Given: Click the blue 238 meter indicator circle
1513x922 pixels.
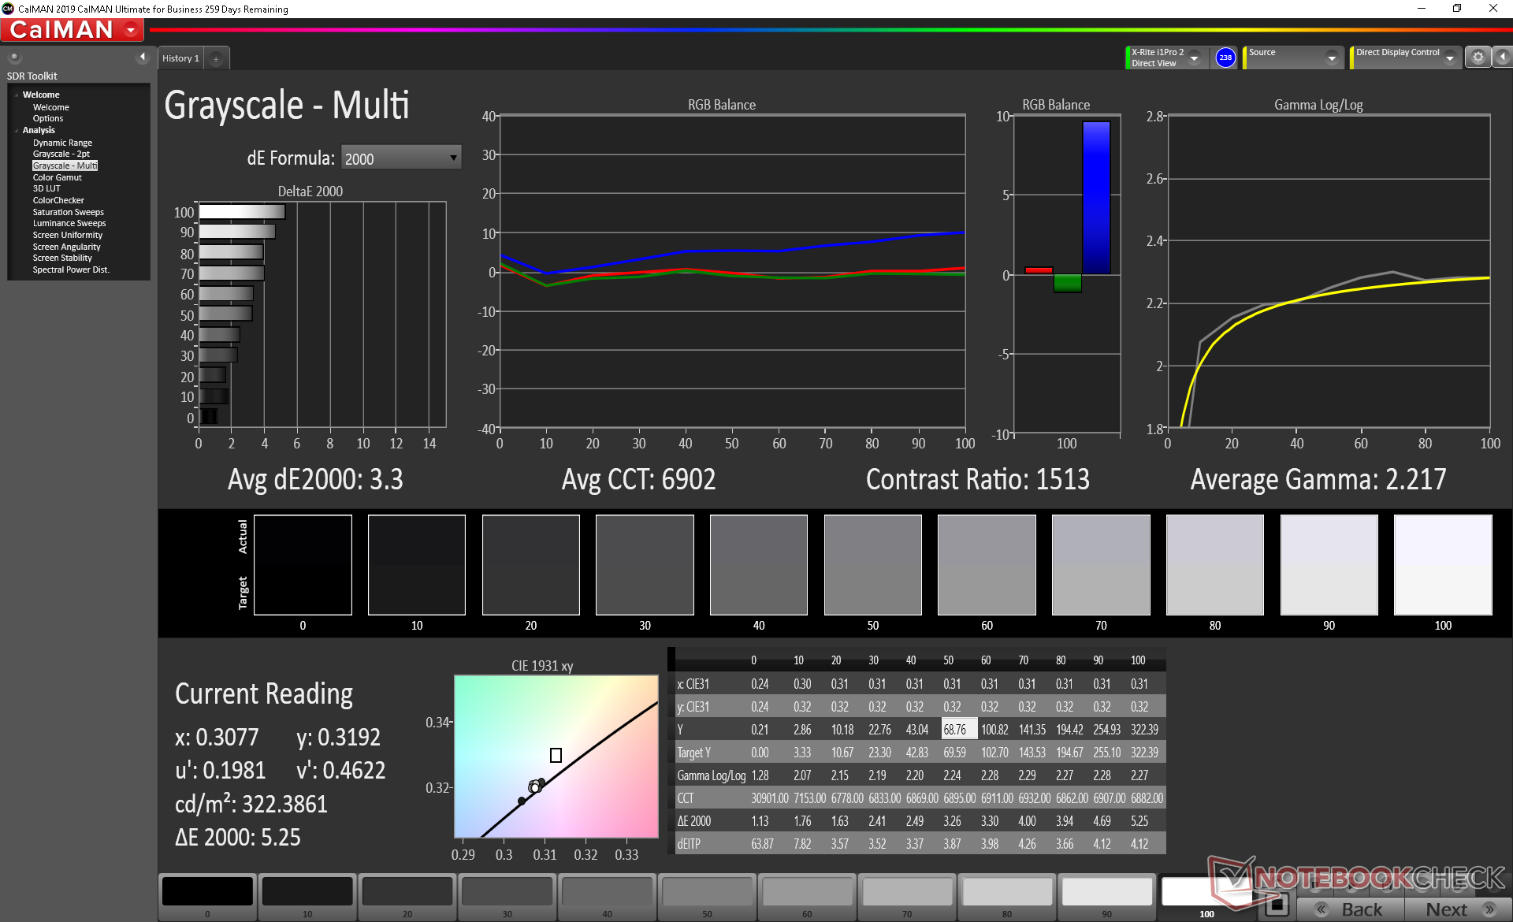Looking at the screenshot, I should (x=1225, y=58).
